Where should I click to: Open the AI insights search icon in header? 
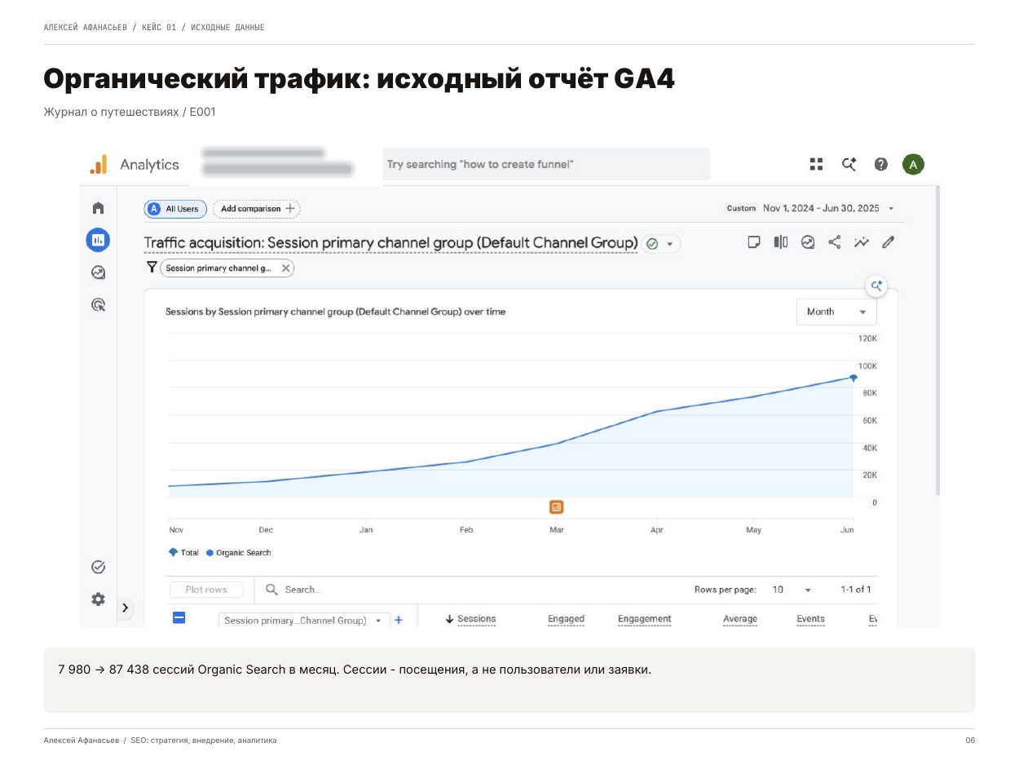coord(849,164)
